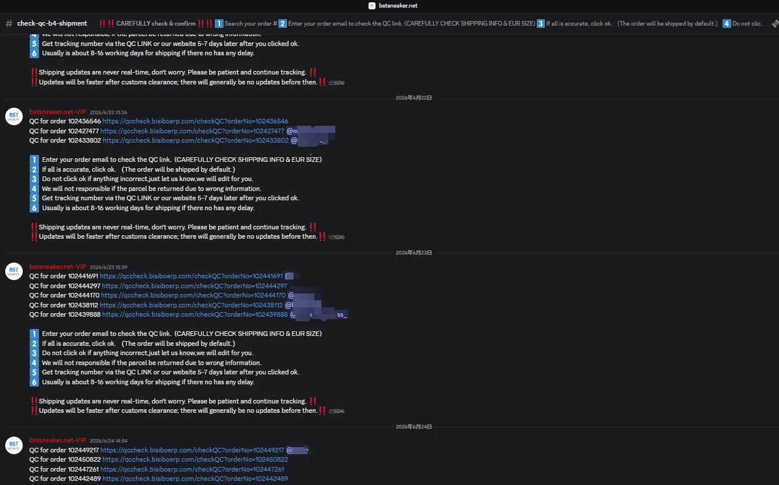779x485 pixels.
Task: Open bstsneaker.net-VIP username posted 15:39
Action: [x=58, y=267]
